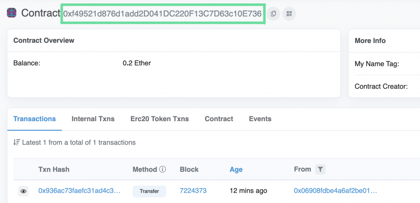Open block 7224373
The height and width of the screenshot is (203, 420).
point(193,191)
